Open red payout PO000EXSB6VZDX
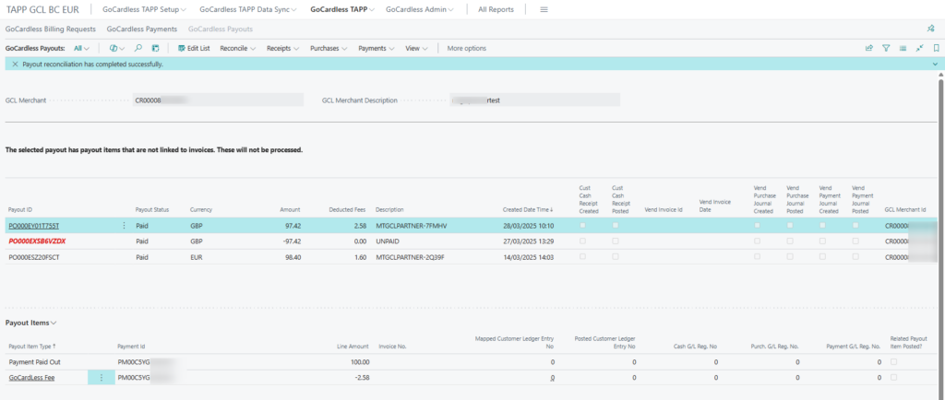Image resolution: width=945 pixels, height=400 pixels. [37, 241]
